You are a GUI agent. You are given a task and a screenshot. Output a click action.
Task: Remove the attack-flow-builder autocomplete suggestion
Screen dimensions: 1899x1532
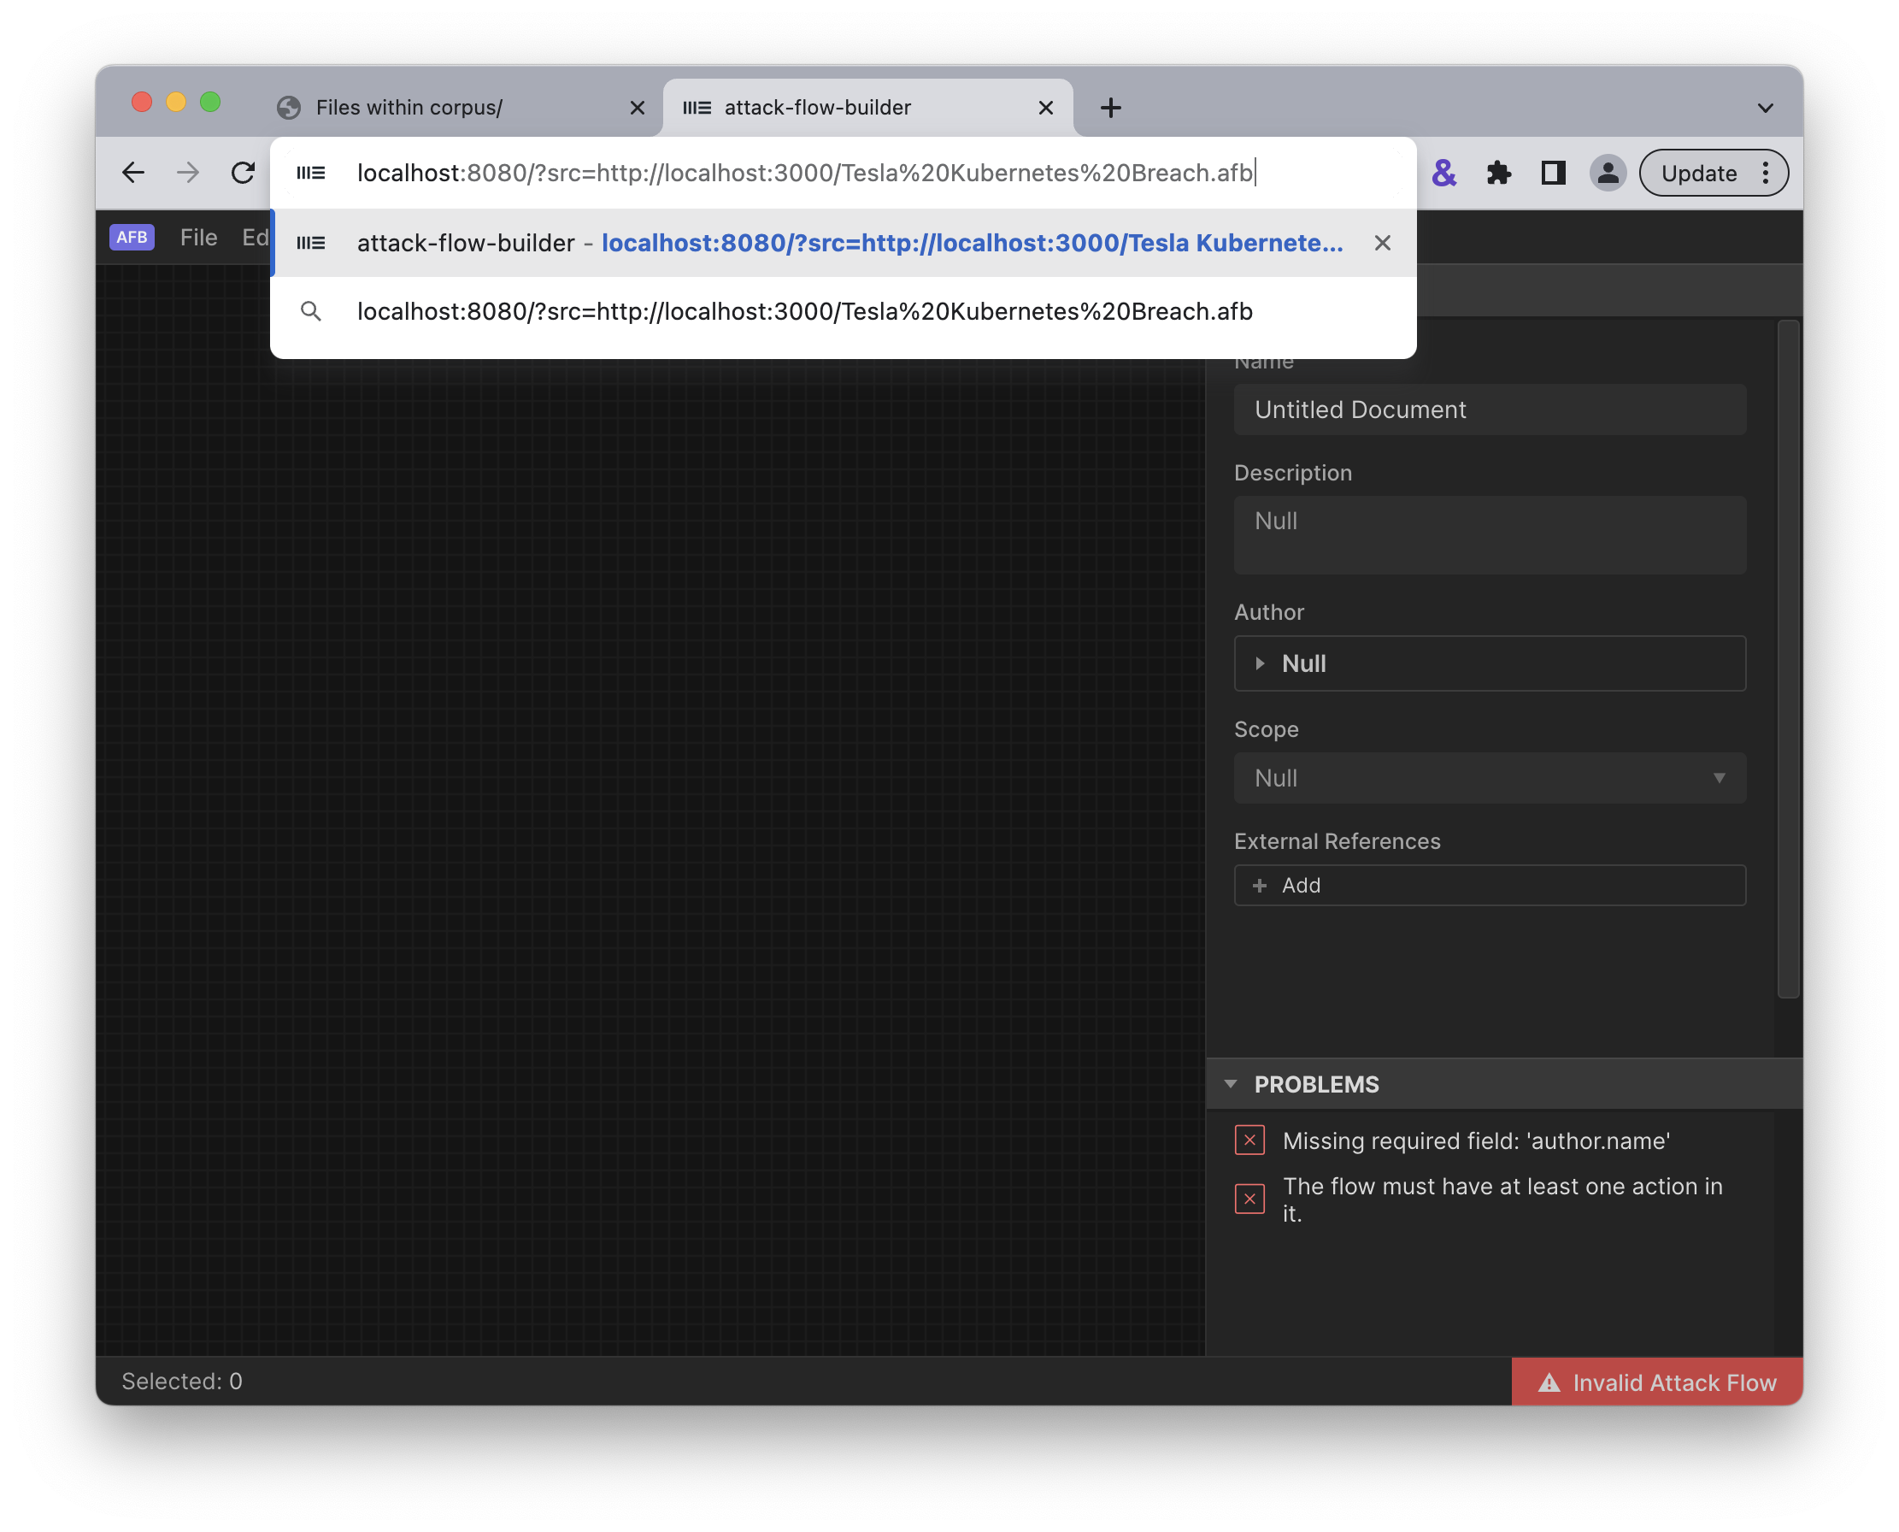[1382, 244]
